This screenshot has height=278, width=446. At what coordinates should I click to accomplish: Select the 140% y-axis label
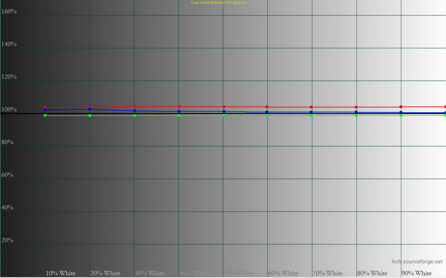9,44
